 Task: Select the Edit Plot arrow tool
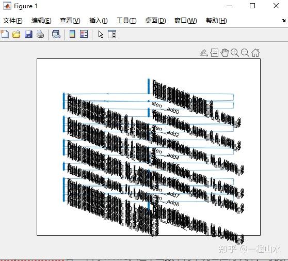pos(101,35)
